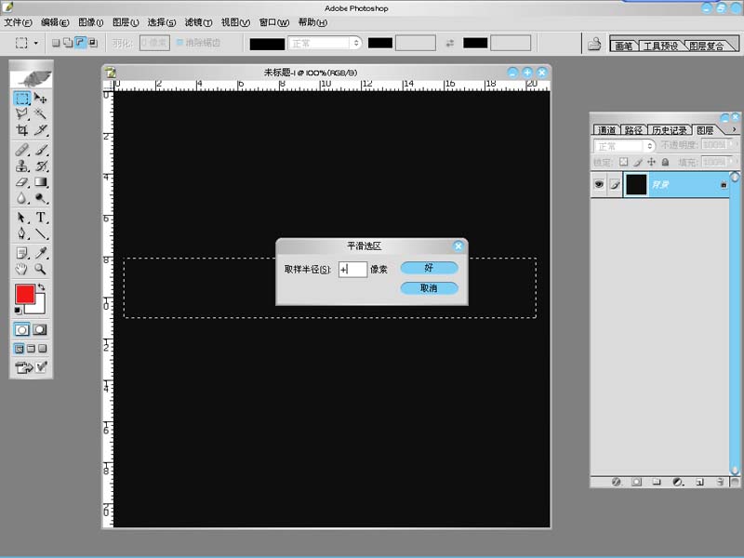Select the Crop tool
The height and width of the screenshot is (558, 744).
pyautogui.click(x=21, y=130)
